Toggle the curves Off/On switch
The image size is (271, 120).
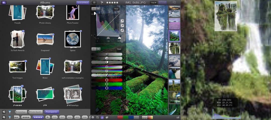[x=95, y=9]
